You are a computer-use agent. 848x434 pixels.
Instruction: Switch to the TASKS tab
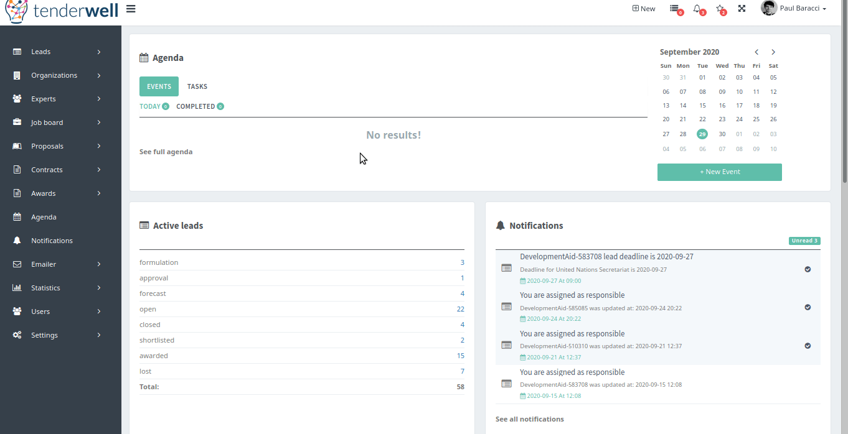pyautogui.click(x=197, y=86)
